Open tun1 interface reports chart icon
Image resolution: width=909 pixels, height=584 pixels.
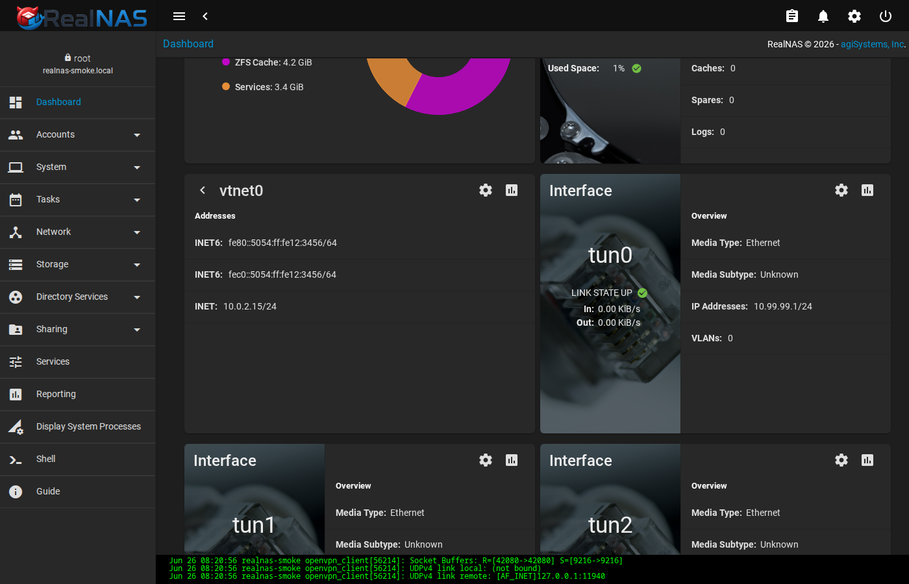512,460
